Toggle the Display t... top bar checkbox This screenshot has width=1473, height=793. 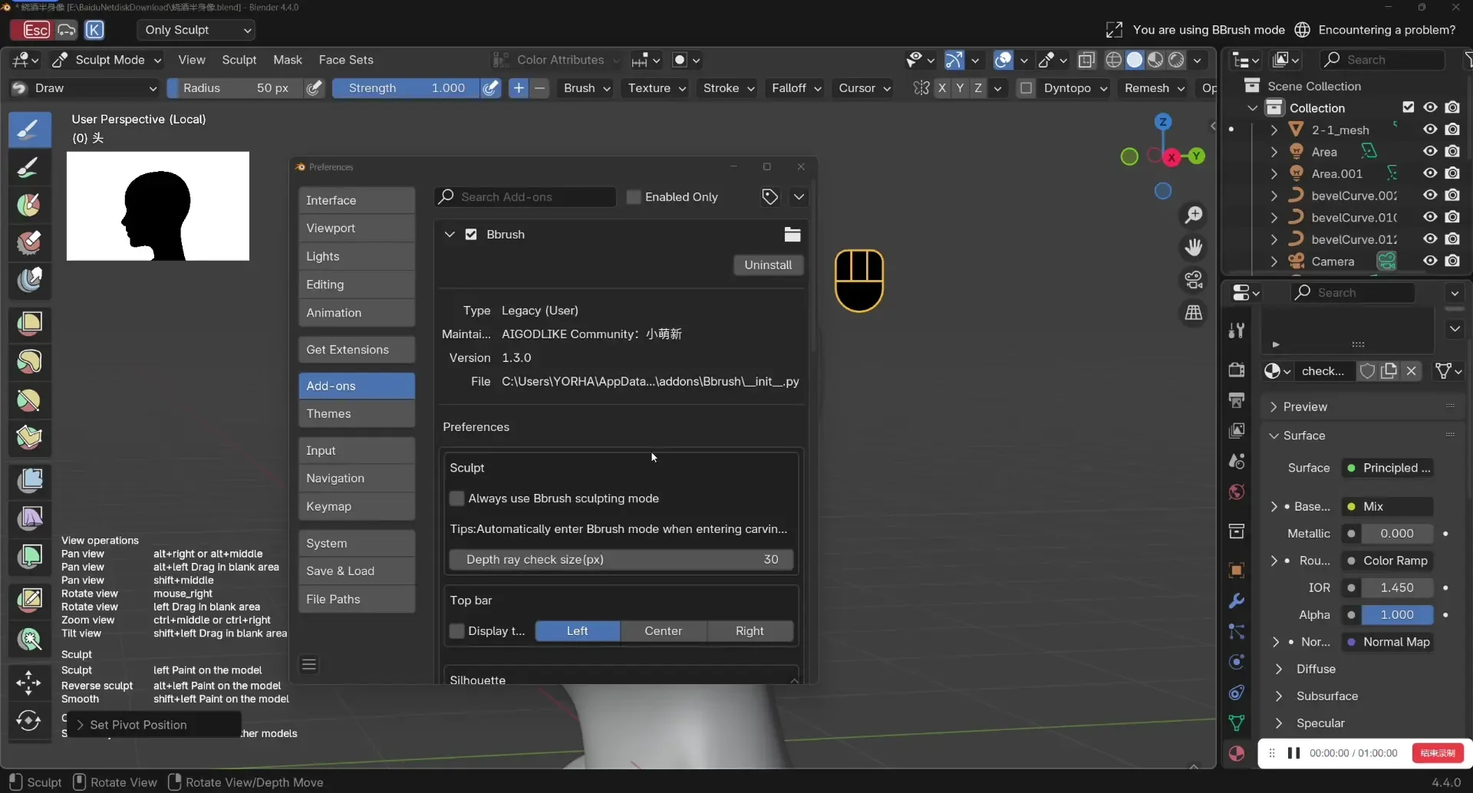(x=457, y=631)
